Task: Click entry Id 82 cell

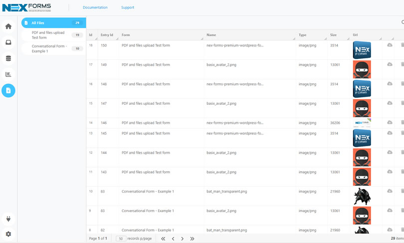Action: pyautogui.click(x=103, y=230)
